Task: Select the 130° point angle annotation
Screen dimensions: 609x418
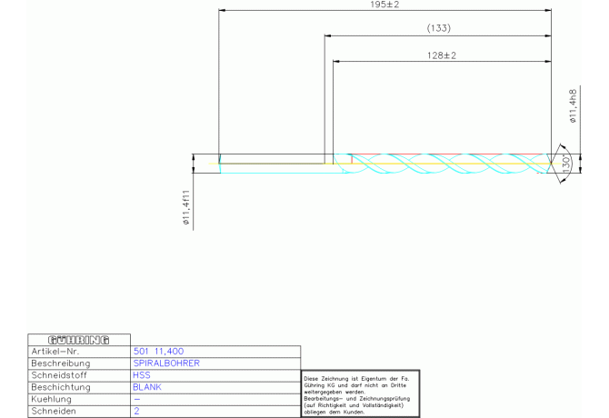Action: click(565, 164)
